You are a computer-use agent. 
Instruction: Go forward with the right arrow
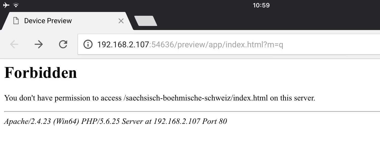[x=39, y=45]
